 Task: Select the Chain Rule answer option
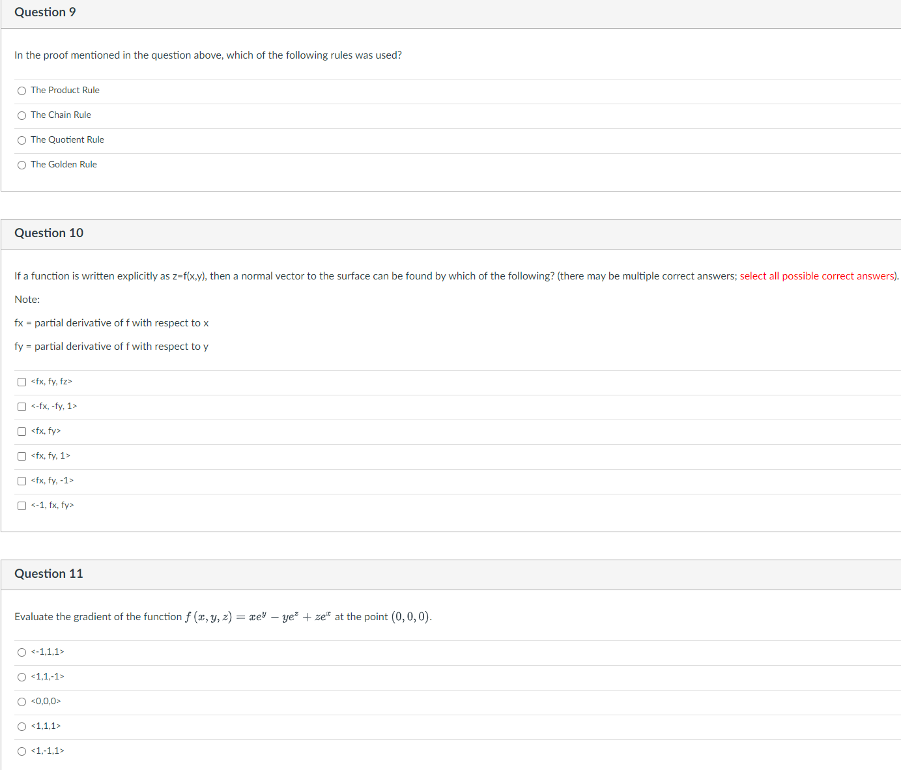(21, 115)
